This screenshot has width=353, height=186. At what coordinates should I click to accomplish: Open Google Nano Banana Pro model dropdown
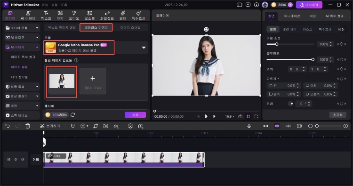tap(144, 48)
